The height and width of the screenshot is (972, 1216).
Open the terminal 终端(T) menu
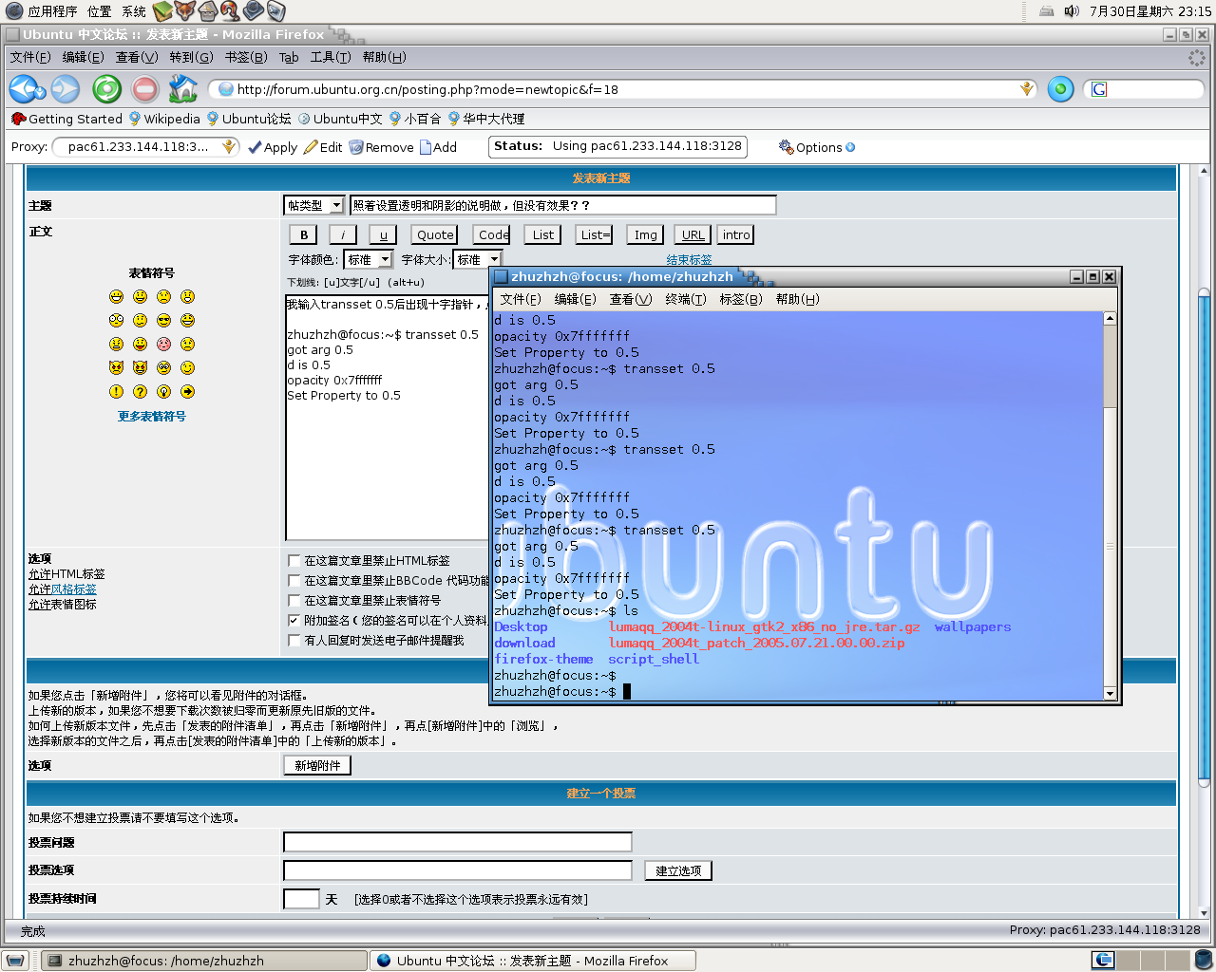pos(685,299)
